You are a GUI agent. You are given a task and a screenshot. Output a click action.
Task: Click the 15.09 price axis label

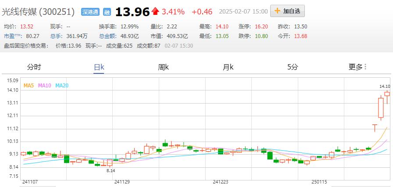point(13,81)
